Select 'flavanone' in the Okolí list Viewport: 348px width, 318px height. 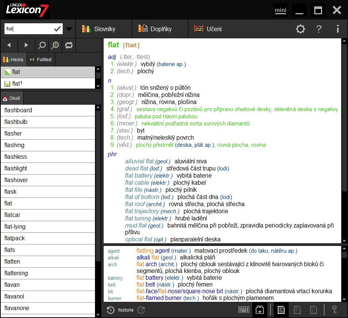pos(48,308)
